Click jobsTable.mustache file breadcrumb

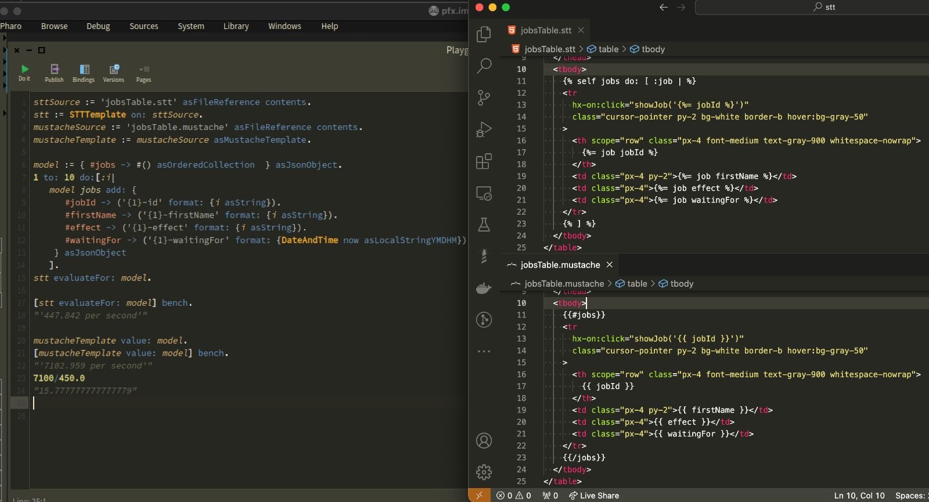coord(557,284)
